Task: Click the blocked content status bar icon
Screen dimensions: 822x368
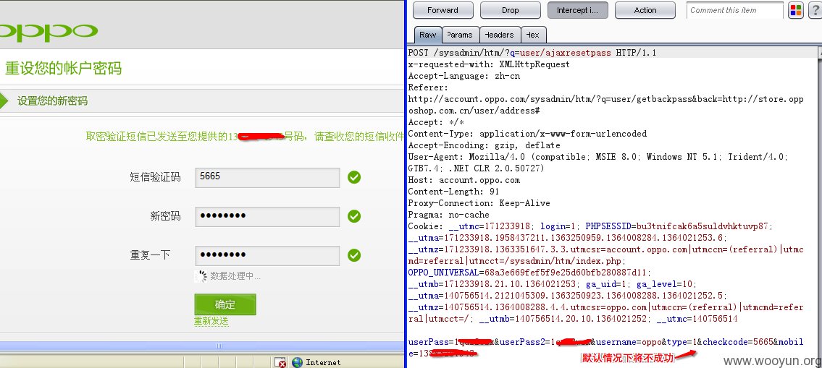Action: pyautogui.click(x=281, y=362)
